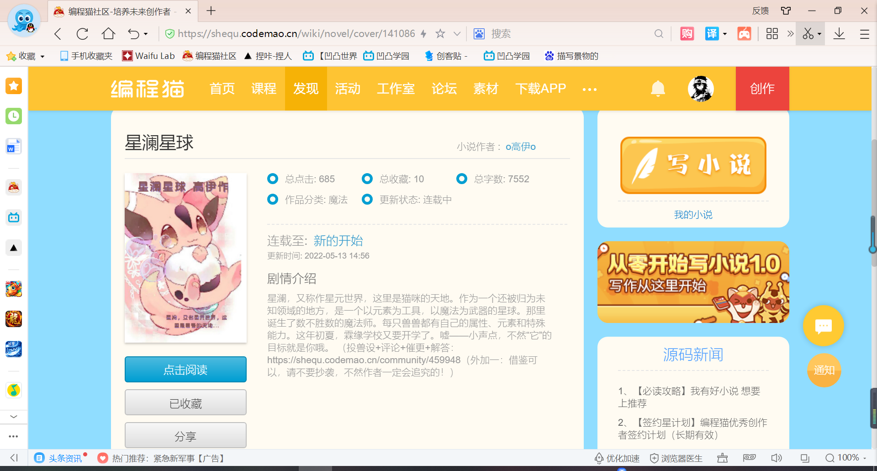Click the red 创作 button

coord(762,89)
